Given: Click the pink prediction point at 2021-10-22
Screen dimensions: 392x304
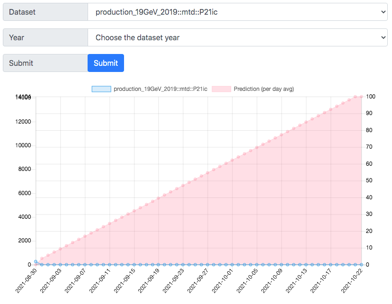Looking at the screenshot, I should [x=361, y=97].
